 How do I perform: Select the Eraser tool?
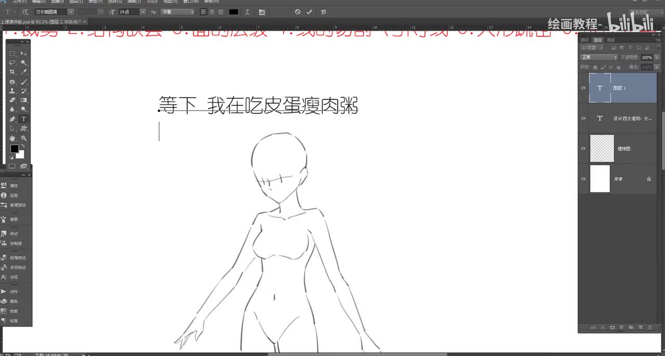[x=12, y=100]
